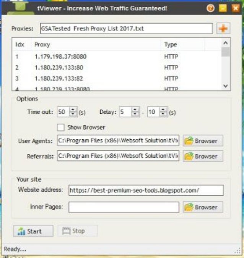This screenshot has width=244, height=258.
Task: Click the Time out value field
Action: 63,112
